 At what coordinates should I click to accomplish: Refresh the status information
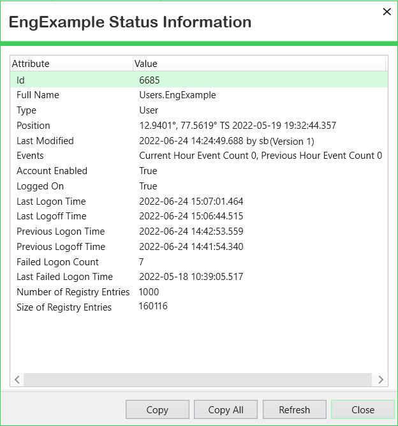294,409
